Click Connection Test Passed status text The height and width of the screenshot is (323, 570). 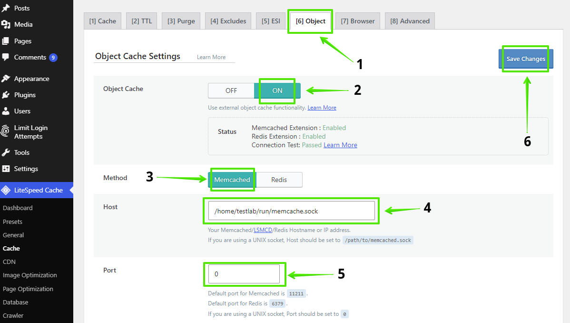click(x=312, y=145)
